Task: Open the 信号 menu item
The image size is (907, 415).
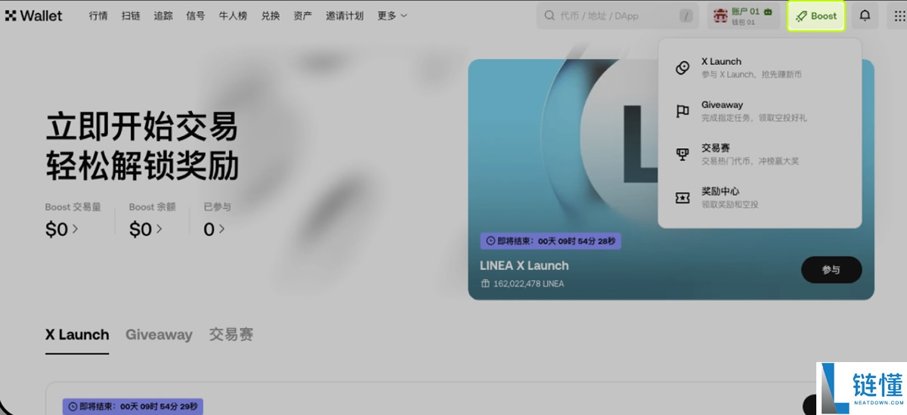Action: pos(196,15)
